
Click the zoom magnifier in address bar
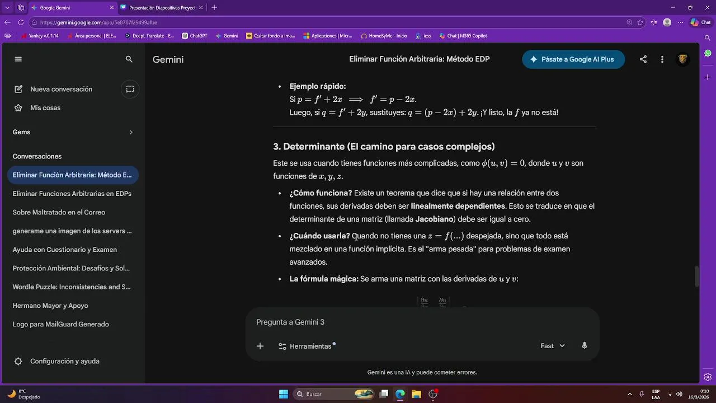(630, 22)
